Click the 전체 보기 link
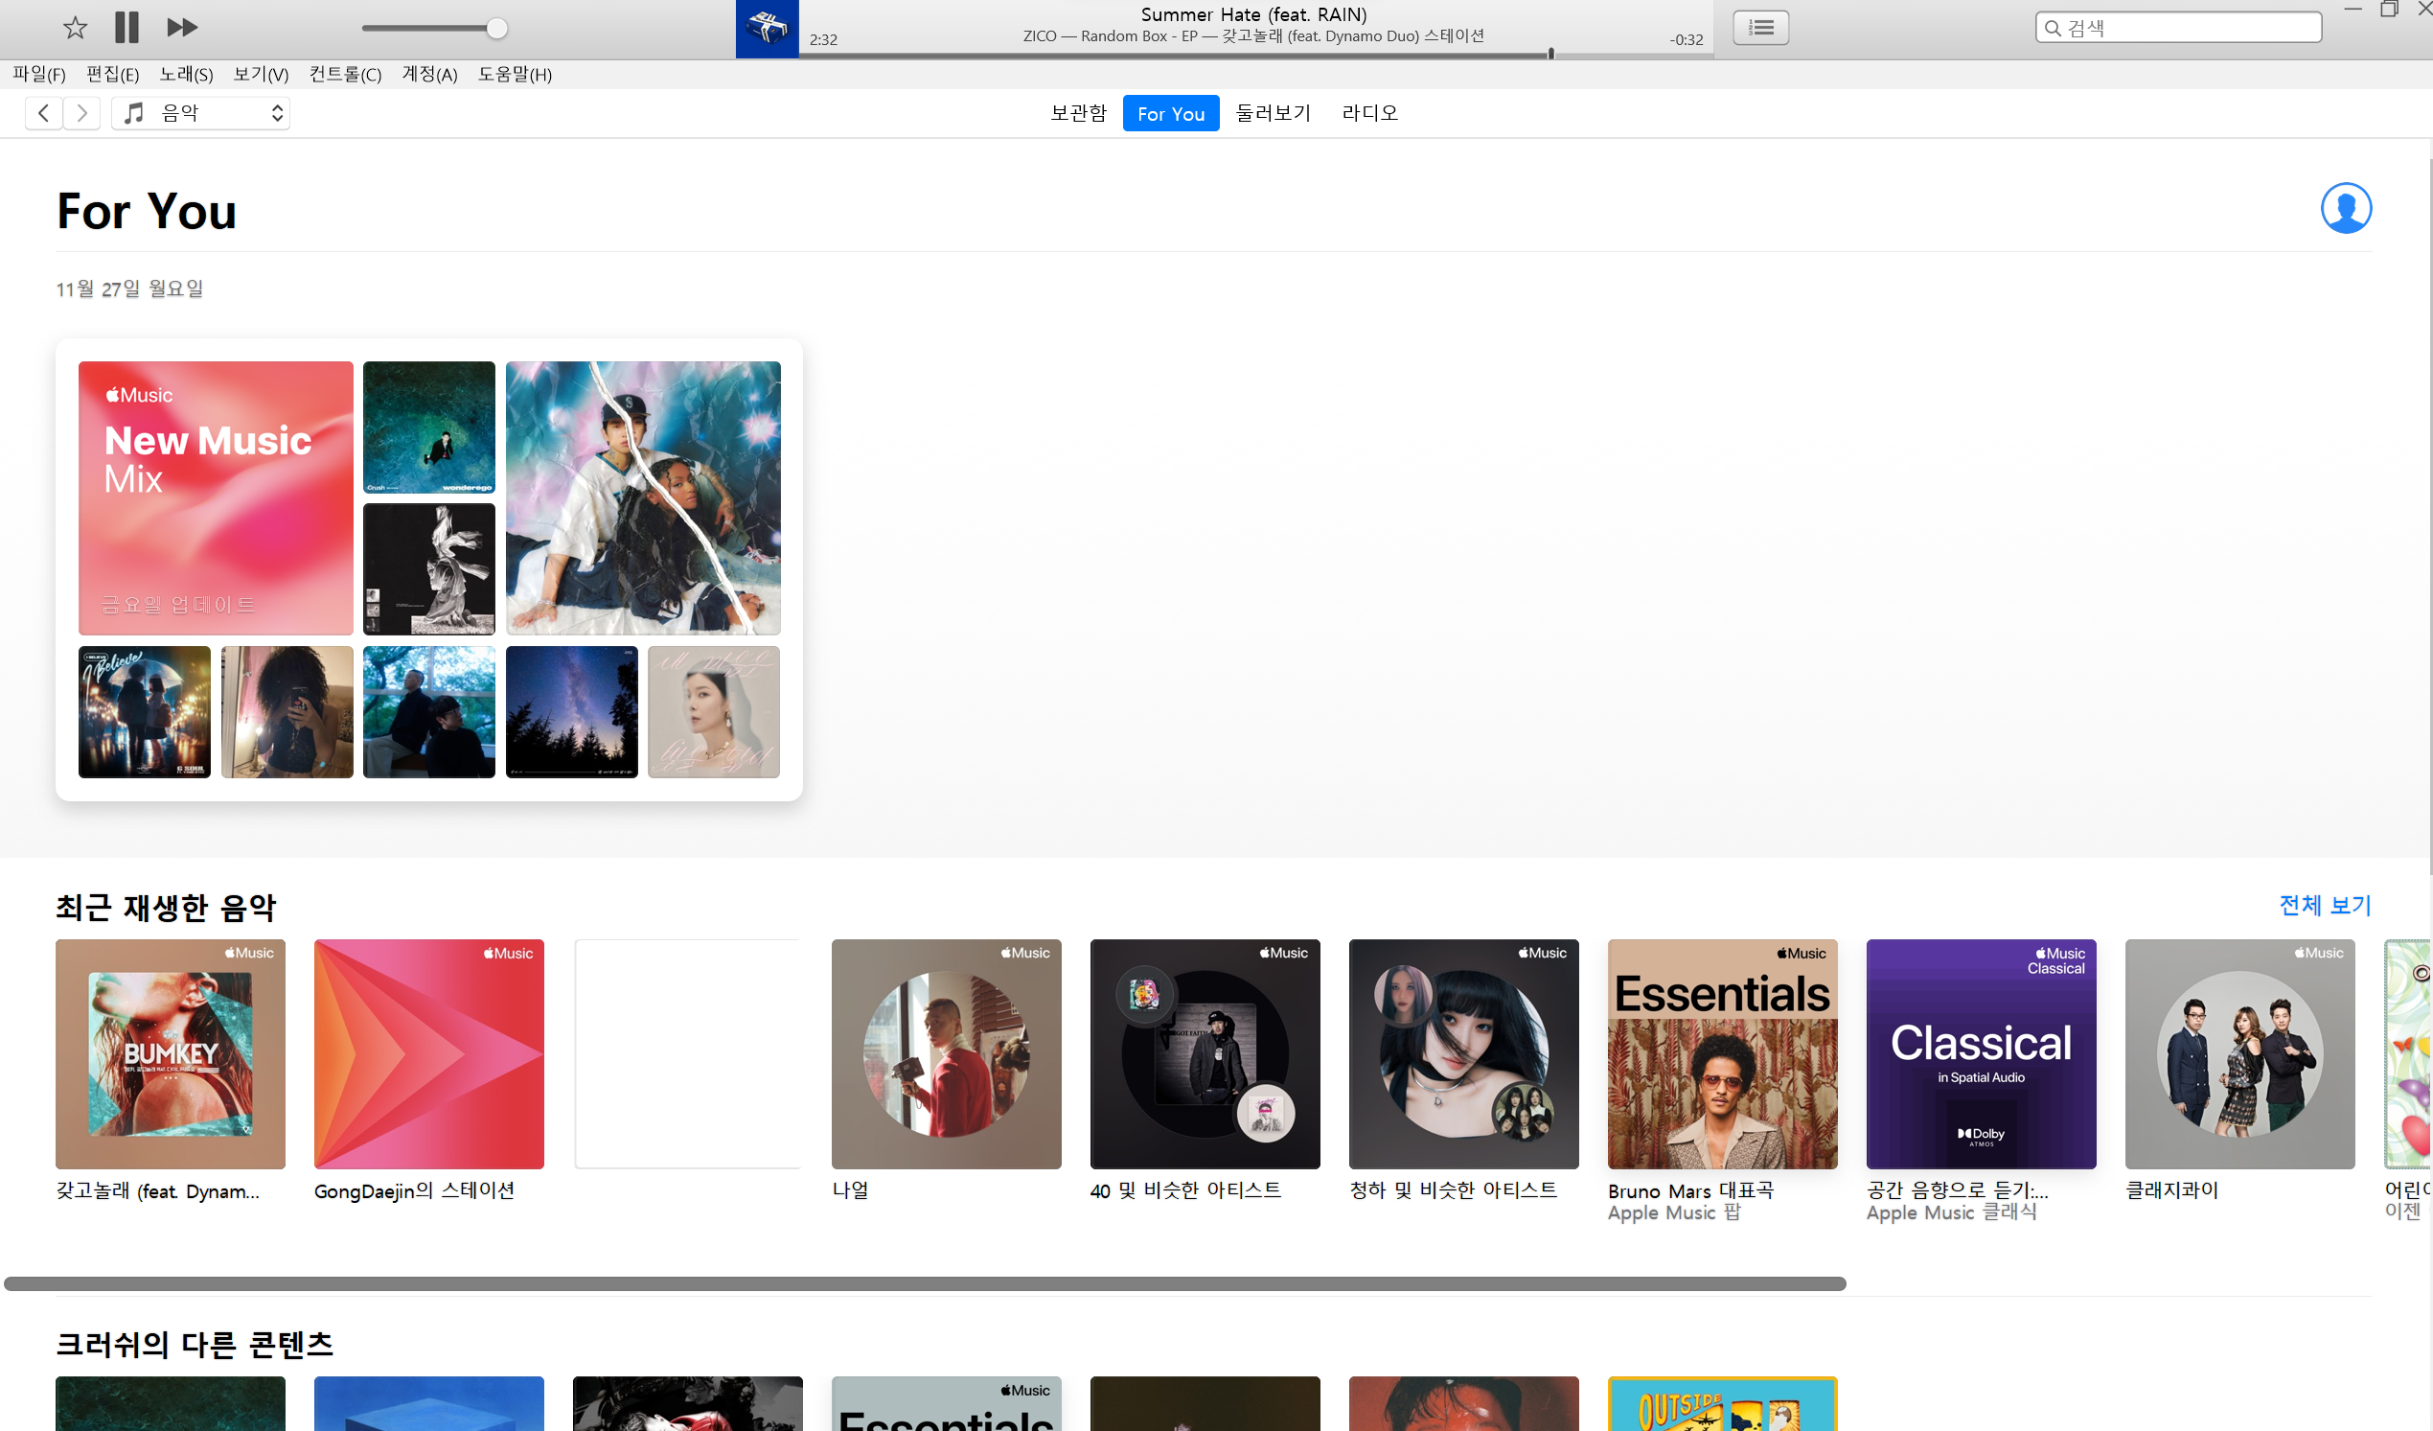The image size is (2433, 1431). coord(2325,905)
